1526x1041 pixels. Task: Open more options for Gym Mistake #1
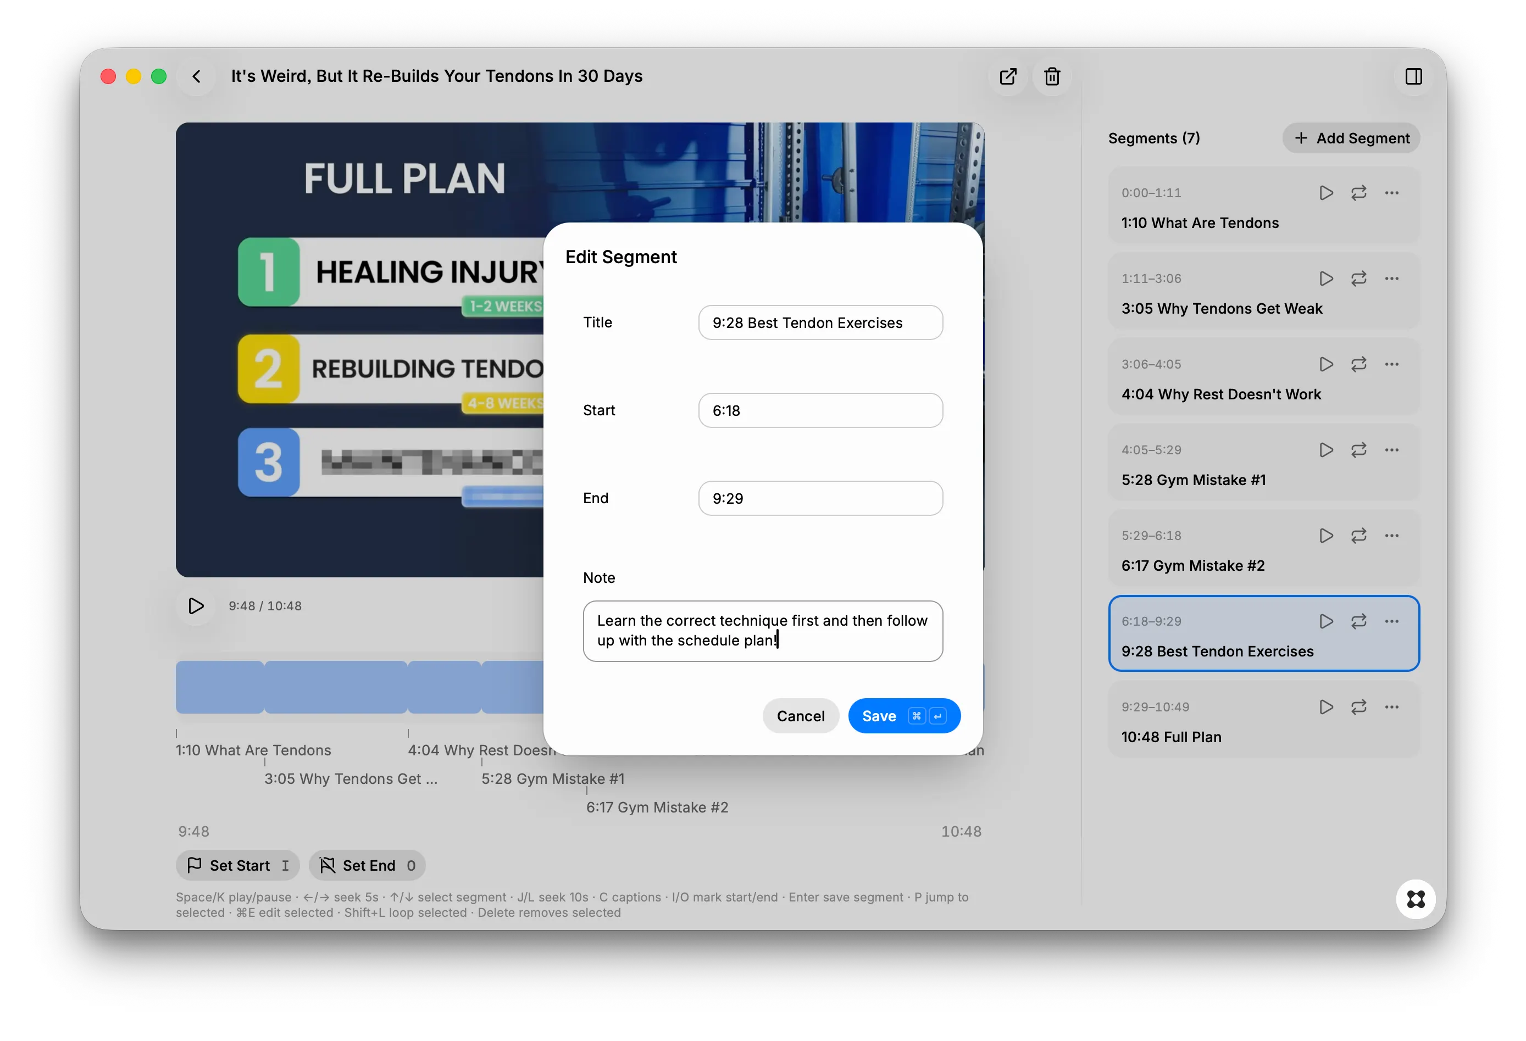[x=1391, y=449]
